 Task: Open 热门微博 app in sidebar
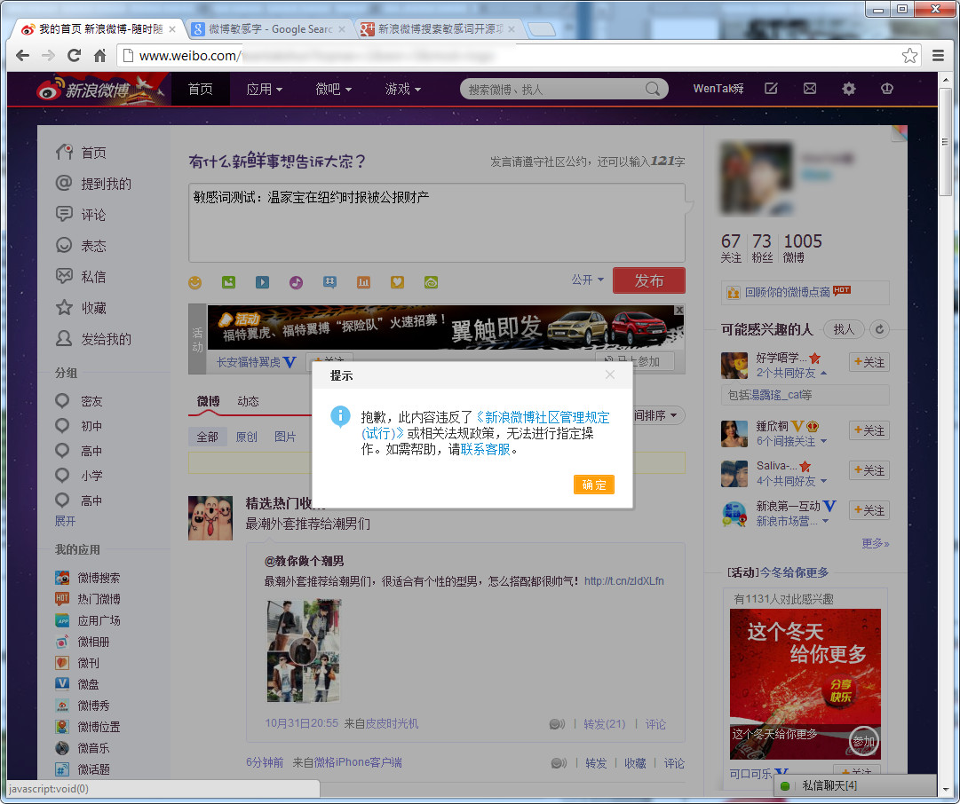(x=88, y=599)
